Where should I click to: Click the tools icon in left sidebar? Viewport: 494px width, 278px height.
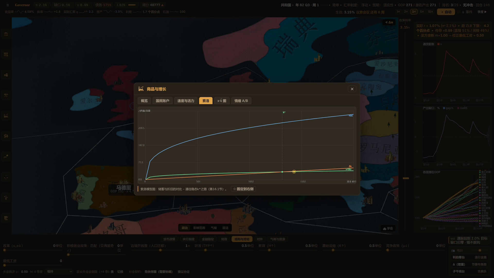(6, 95)
